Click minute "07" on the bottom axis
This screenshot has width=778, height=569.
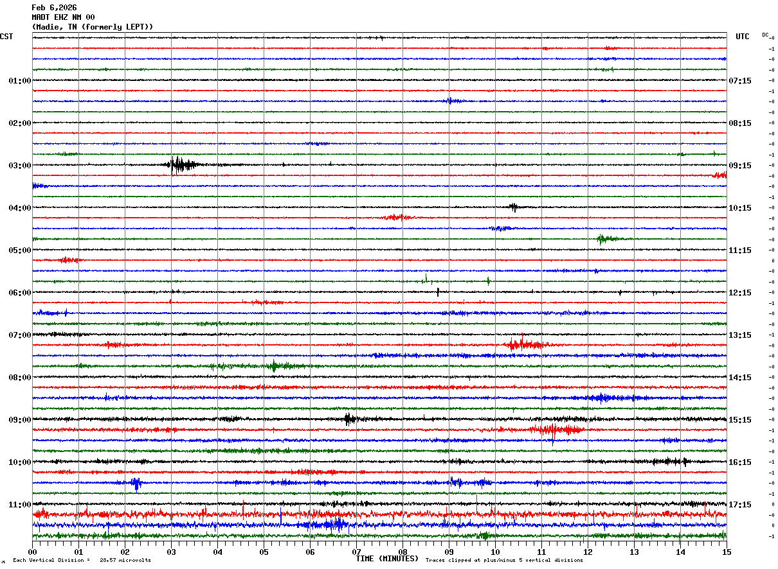coord(356,552)
